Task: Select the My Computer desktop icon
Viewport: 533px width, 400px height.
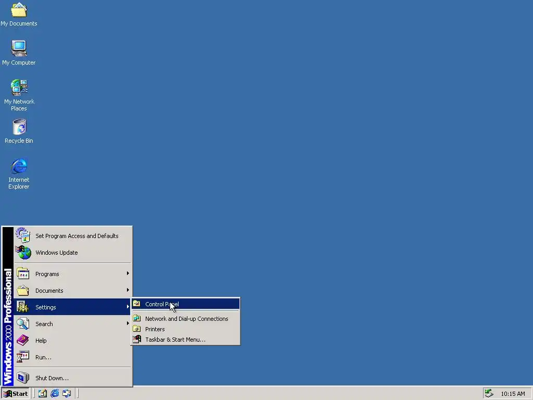Action: (x=19, y=53)
